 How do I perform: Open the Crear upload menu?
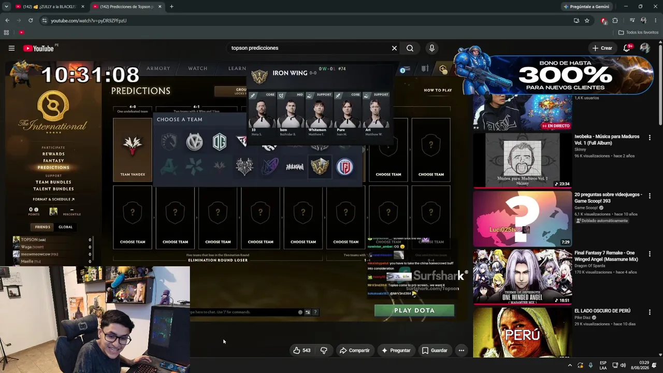point(602,48)
